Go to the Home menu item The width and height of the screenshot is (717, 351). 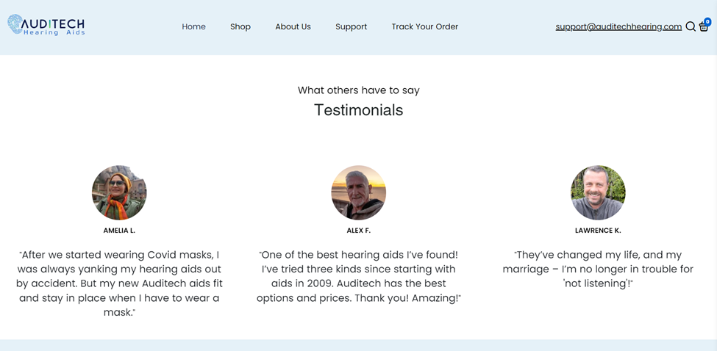point(194,26)
